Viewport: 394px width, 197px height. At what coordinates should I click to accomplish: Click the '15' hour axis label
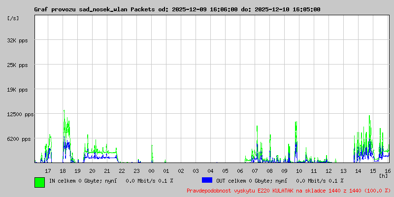[373, 171]
